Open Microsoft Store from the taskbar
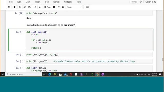Viewport: 164px width, 92px height. (x=60, y=74)
